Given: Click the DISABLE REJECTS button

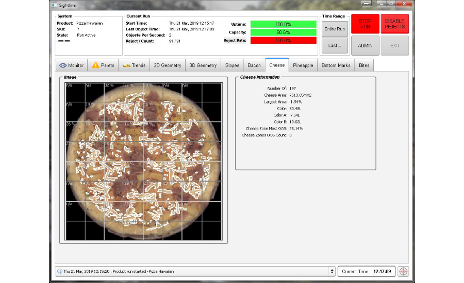Looking at the screenshot, I should point(394,24).
